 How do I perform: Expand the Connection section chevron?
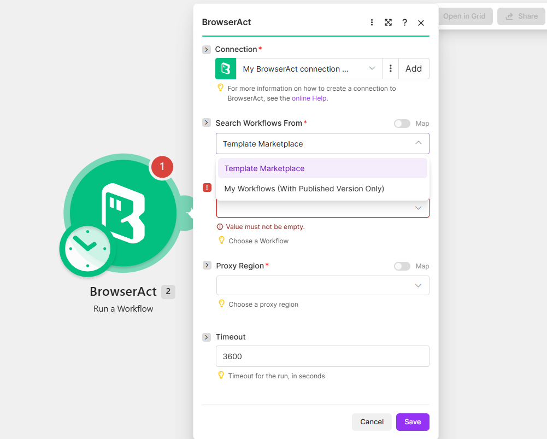pos(207,50)
